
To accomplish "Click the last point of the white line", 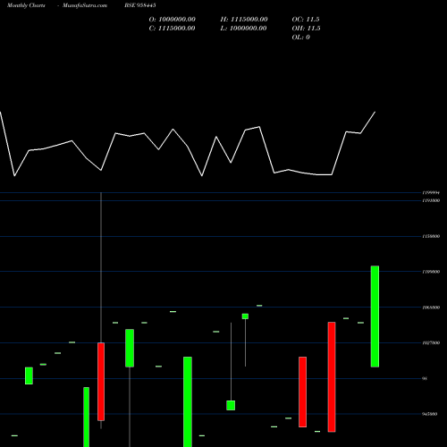I will pyautogui.click(x=375, y=112).
